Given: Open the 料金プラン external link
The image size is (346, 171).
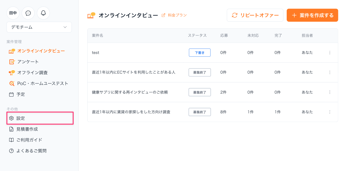Looking at the screenshot, I should 177,15.
